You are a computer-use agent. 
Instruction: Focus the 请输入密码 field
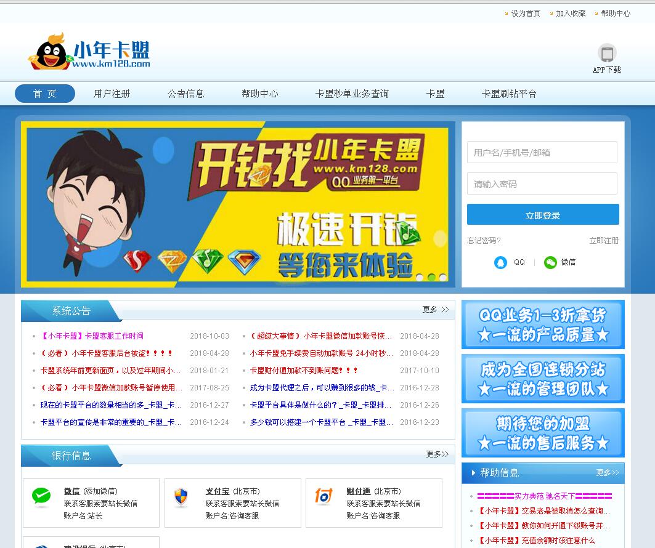pyautogui.click(x=542, y=183)
